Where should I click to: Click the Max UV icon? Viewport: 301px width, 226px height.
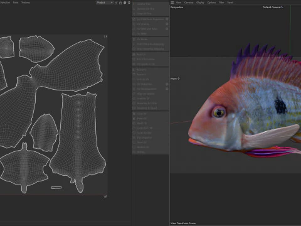(134, 55)
